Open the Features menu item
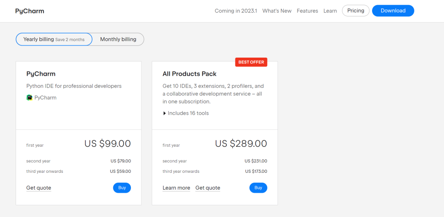444x217 pixels. [x=307, y=11]
